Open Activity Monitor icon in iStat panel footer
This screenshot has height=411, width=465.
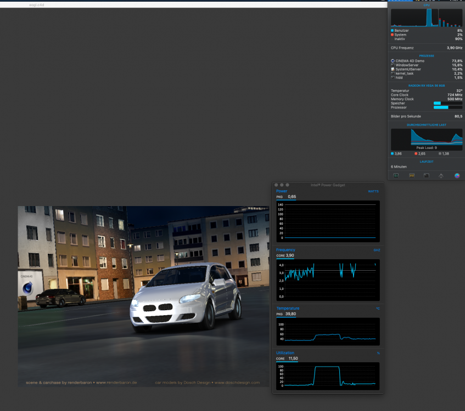click(x=396, y=175)
